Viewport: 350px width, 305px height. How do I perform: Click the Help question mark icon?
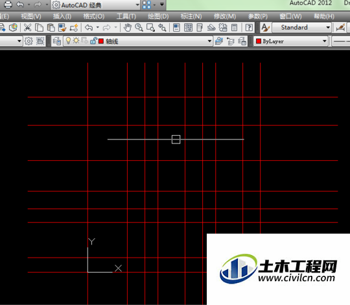249,28
